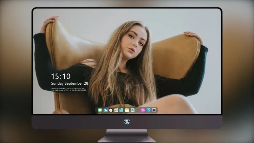
Task: Open the blue App Store icon
Action: (x=149, y=110)
